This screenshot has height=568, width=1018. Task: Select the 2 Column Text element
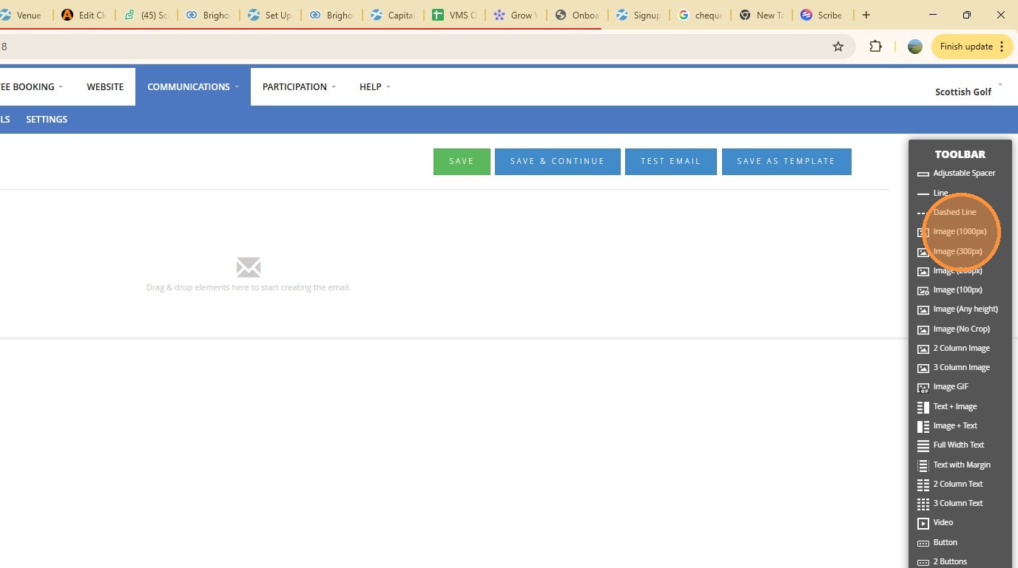[950, 484]
